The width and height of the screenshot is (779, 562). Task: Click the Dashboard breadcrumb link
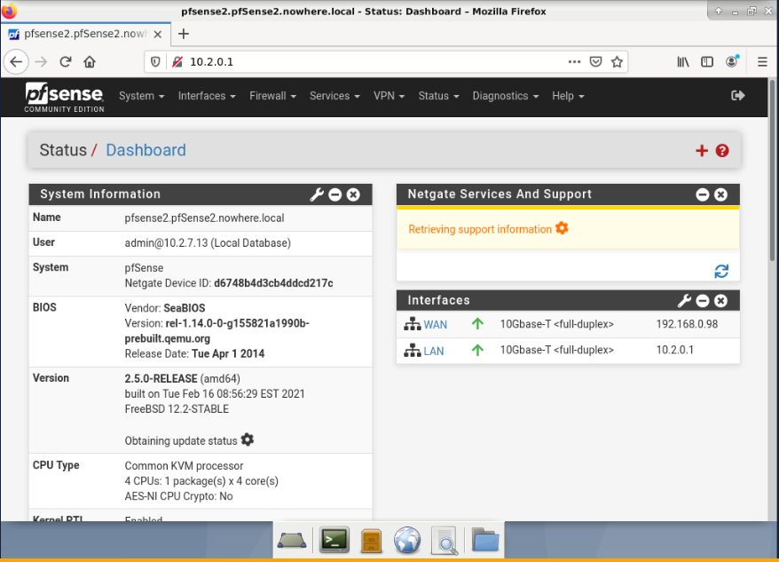tap(146, 150)
